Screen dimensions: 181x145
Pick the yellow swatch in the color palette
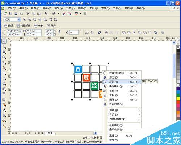click(x=178, y=99)
